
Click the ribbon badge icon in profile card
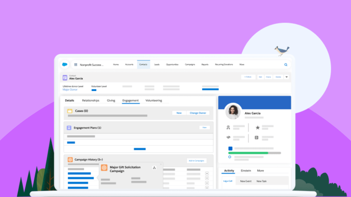(228, 127)
